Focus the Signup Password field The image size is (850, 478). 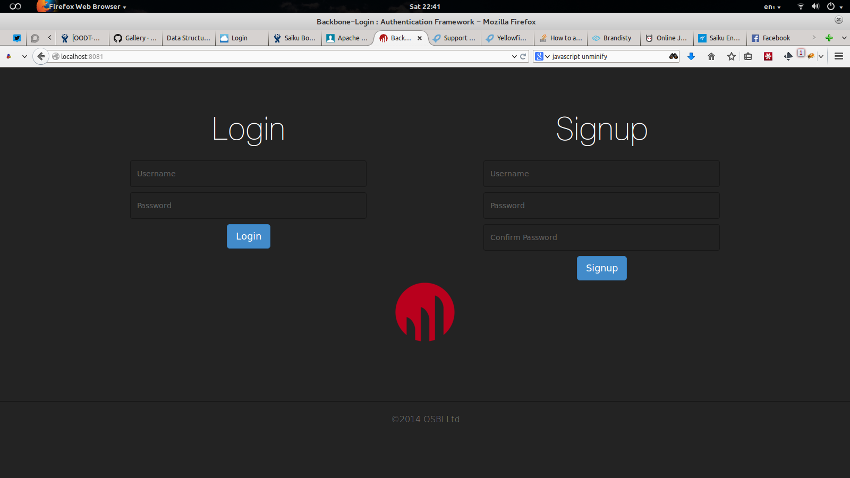click(601, 206)
